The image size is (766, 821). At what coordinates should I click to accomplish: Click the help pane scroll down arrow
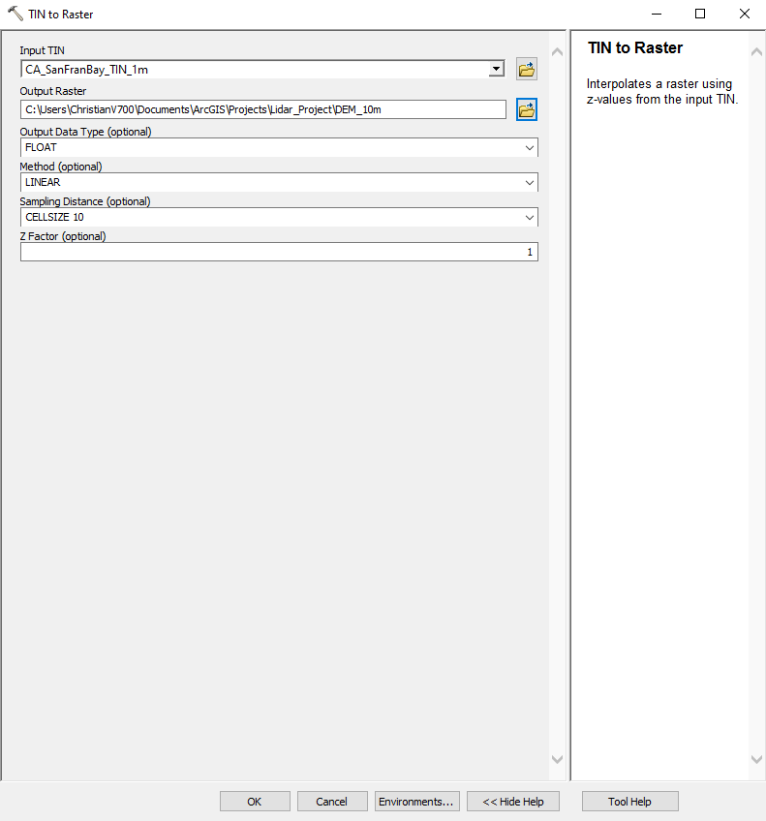(756, 759)
